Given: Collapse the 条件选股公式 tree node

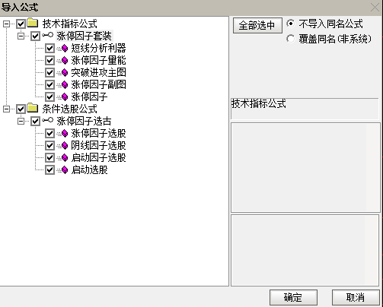Looking at the screenshot, I should 6,109.
